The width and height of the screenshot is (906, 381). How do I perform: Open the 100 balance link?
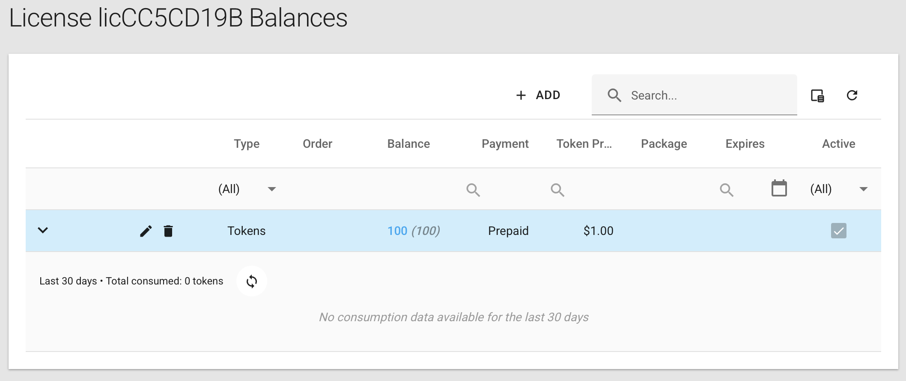pyautogui.click(x=397, y=231)
